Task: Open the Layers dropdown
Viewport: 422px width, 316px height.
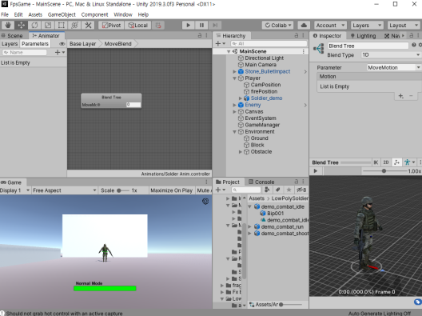Action: [367, 26]
